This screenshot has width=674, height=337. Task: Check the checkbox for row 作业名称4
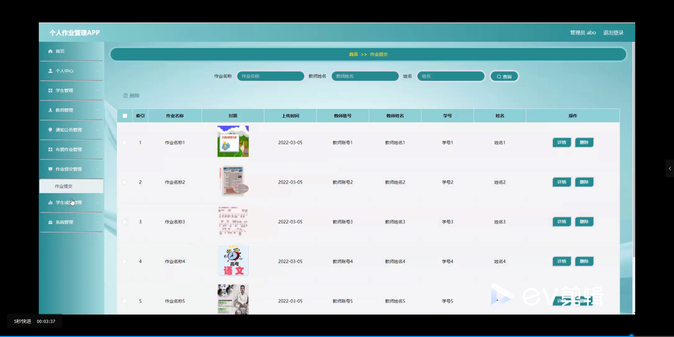pos(124,262)
